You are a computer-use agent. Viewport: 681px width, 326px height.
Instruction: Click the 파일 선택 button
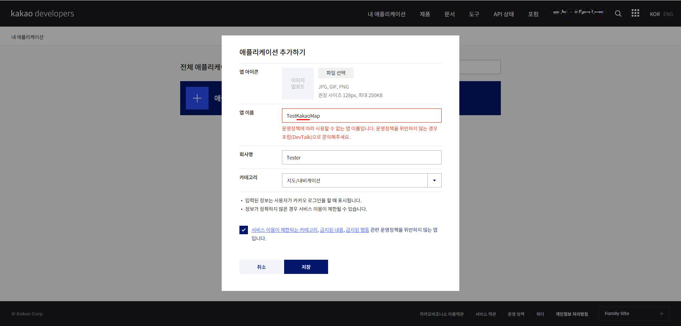point(336,73)
